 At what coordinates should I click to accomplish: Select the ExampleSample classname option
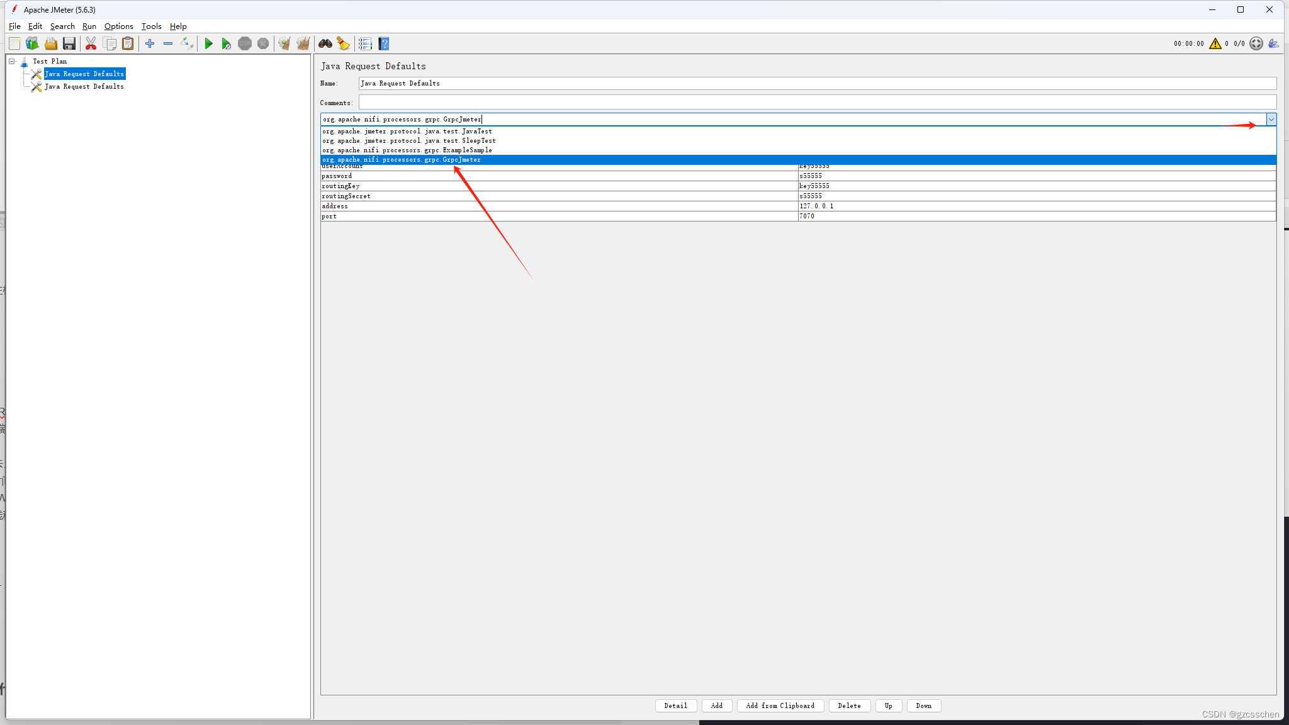407,150
